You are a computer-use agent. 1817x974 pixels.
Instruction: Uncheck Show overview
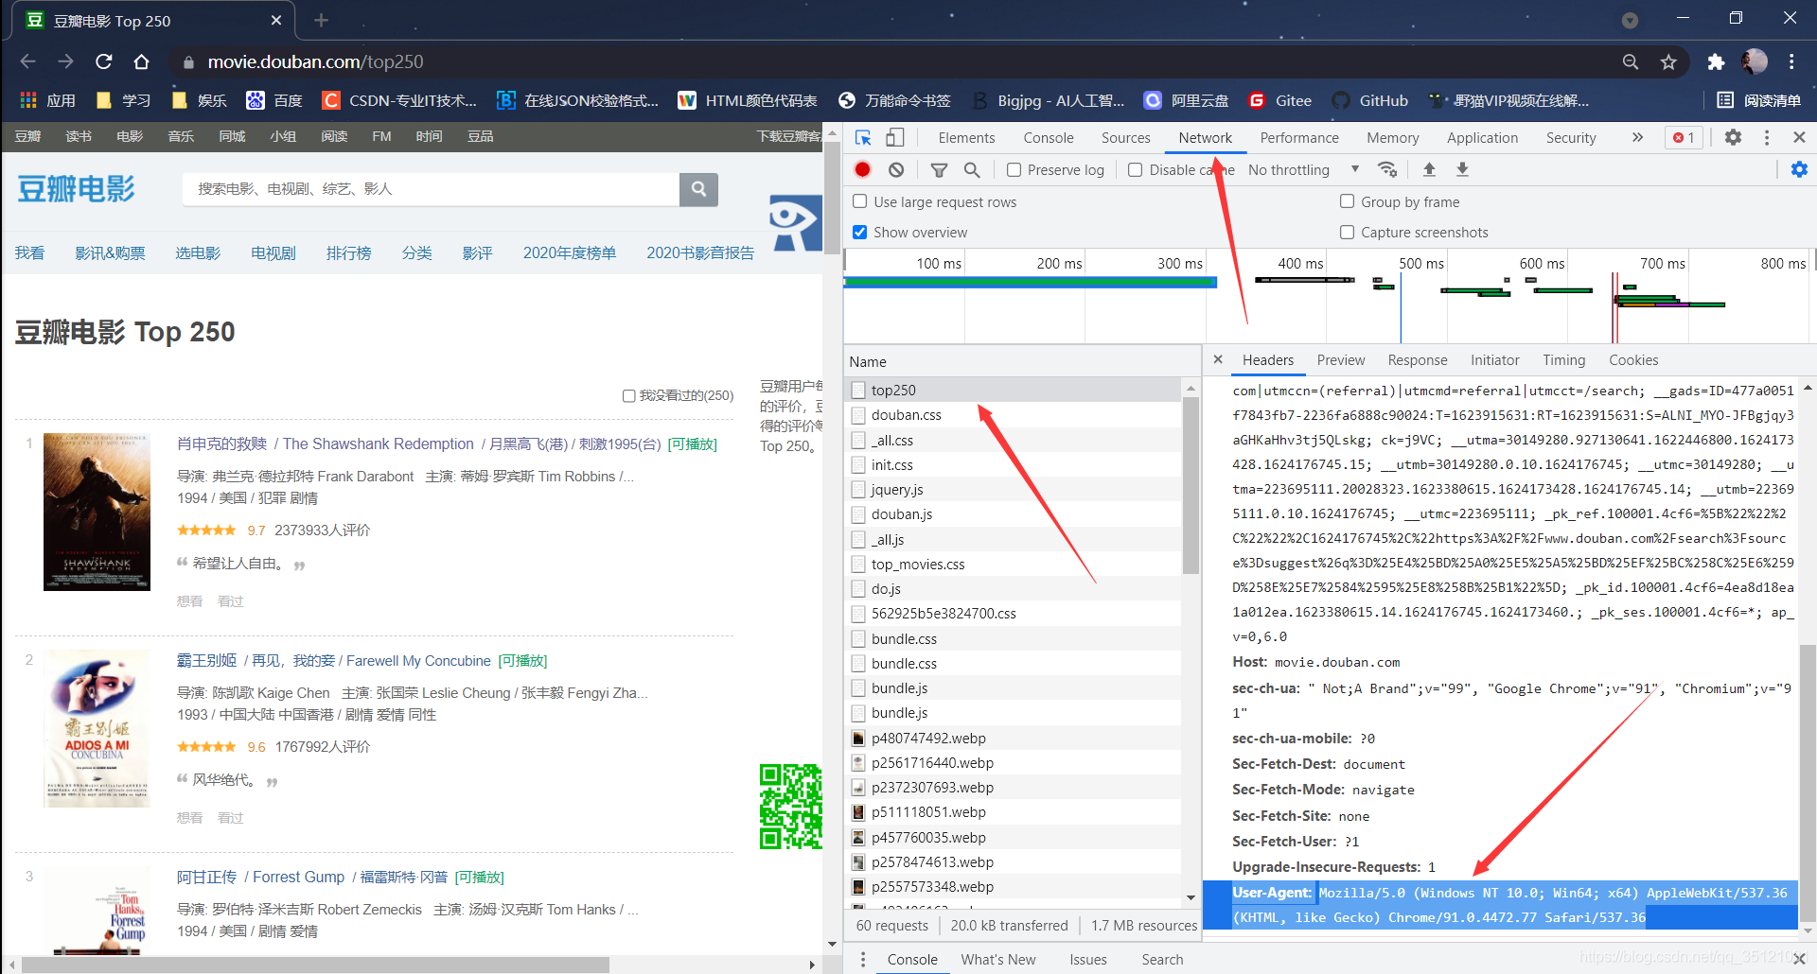(x=859, y=232)
